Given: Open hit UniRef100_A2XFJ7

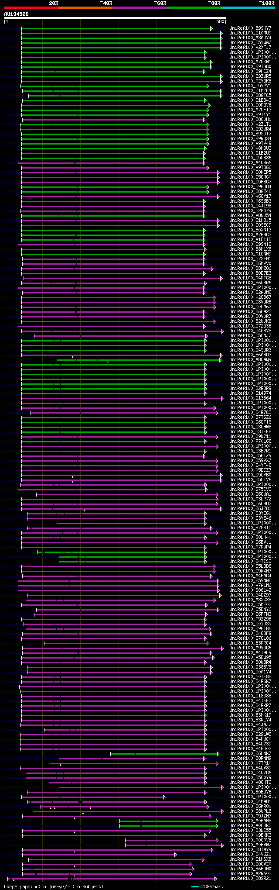Looking at the screenshot, I should 250,47.
